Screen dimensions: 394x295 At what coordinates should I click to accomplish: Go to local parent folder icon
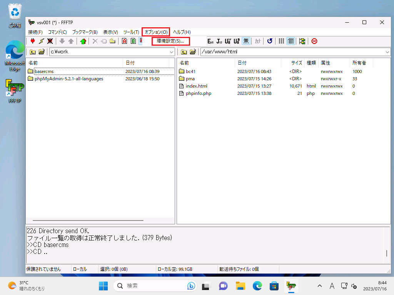[x=33, y=52]
